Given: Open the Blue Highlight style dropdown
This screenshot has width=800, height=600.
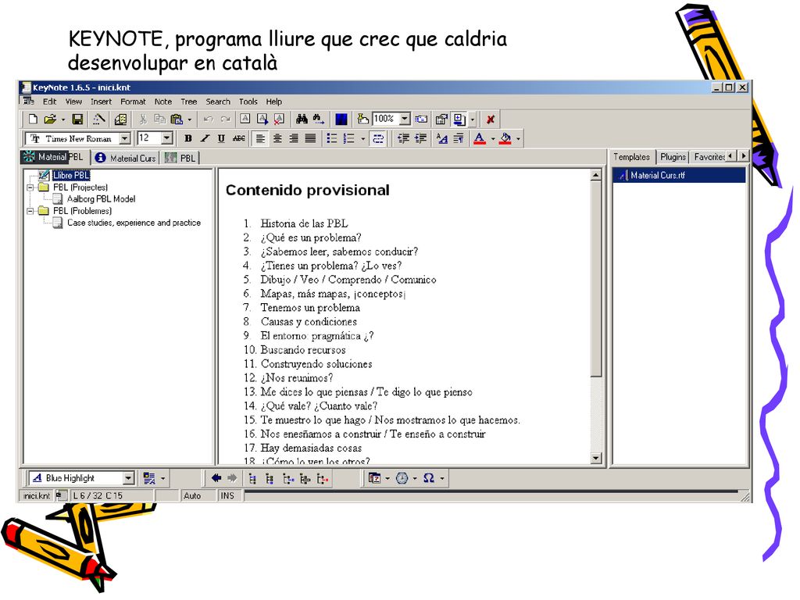Looking at the screenshot, I should (x=129, y=478).
